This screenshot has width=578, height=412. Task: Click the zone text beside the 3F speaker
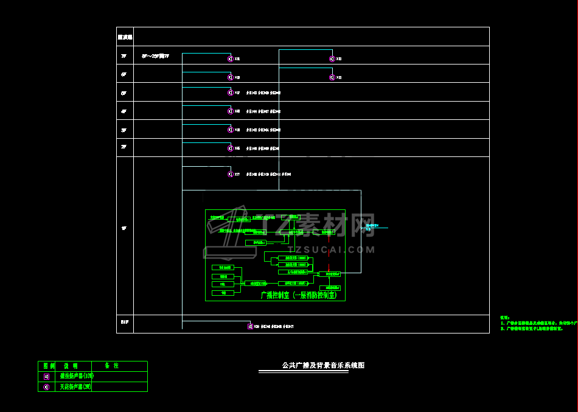click(x=263, y=130)
